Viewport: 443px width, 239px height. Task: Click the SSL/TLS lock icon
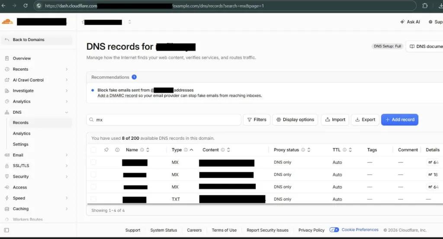(x=7, y=166)
